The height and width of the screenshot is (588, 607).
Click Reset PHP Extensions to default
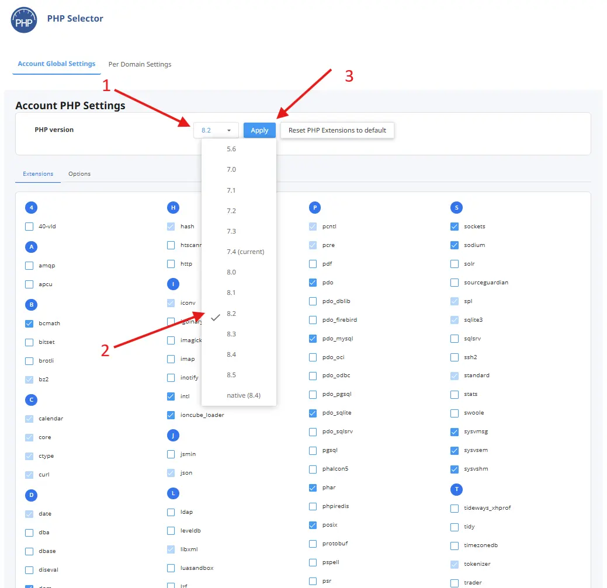point(337,130)
